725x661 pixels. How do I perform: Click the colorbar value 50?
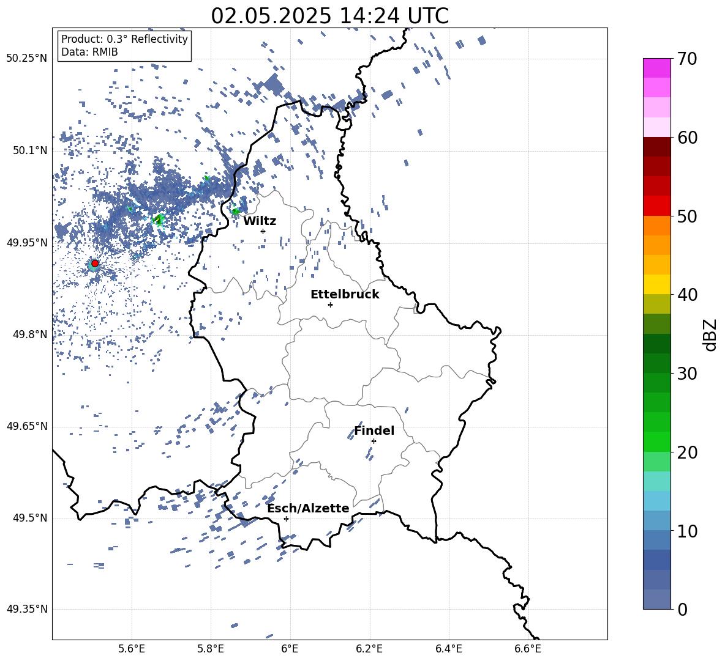[x=687, y=216]
